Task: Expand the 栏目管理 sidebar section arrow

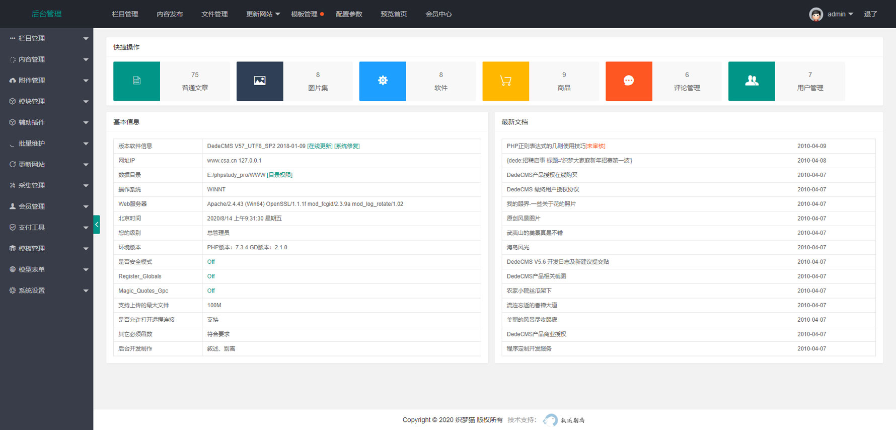Action: tap(86, 39)
